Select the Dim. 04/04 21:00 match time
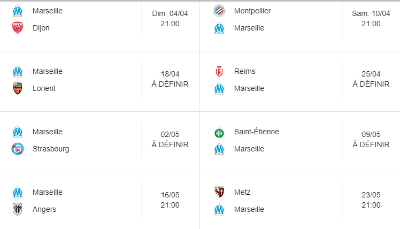This screenshot has height=229, width=400. pos(170,19)
